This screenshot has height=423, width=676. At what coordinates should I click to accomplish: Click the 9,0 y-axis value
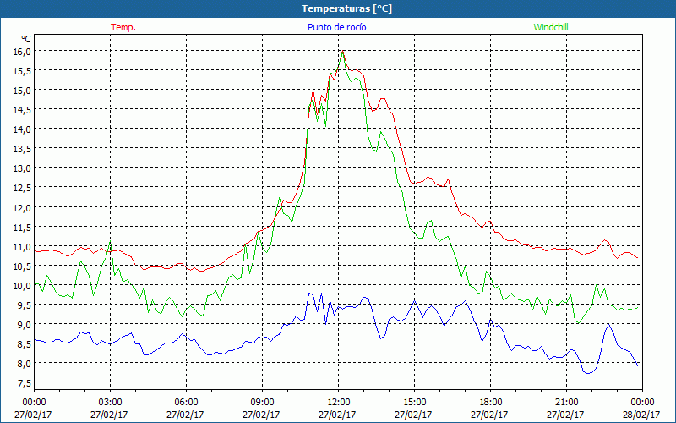pyautogui.click(x=25, y=325)
